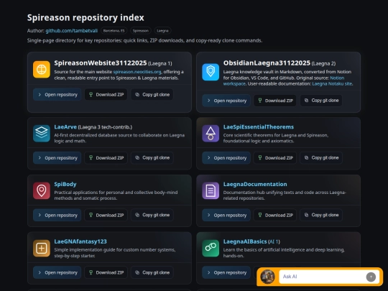Open repository for LaeSpiEssentialTheorems
This screenshot has width=388, height=291.
226,158
